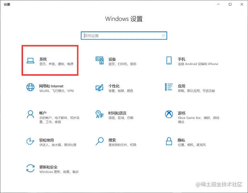Click the 搜索 title text
248x193 pixels.
112,140
